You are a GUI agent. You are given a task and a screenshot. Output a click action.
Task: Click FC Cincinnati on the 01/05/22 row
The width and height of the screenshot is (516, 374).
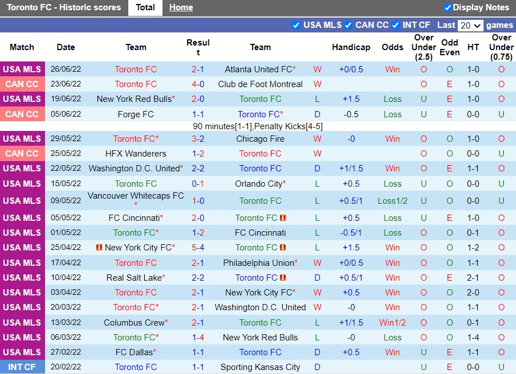click(260, 233)
